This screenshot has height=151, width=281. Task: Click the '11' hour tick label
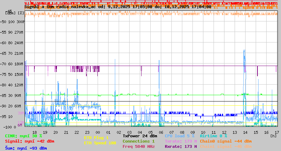tap(214, 132)
